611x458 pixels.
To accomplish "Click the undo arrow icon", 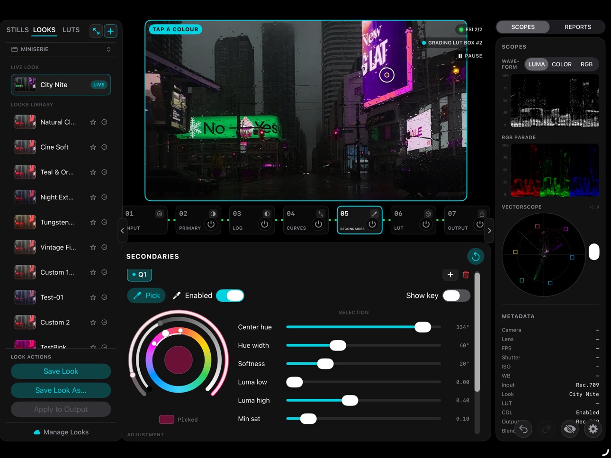I will pyautogui.click(x=523, y=429).
